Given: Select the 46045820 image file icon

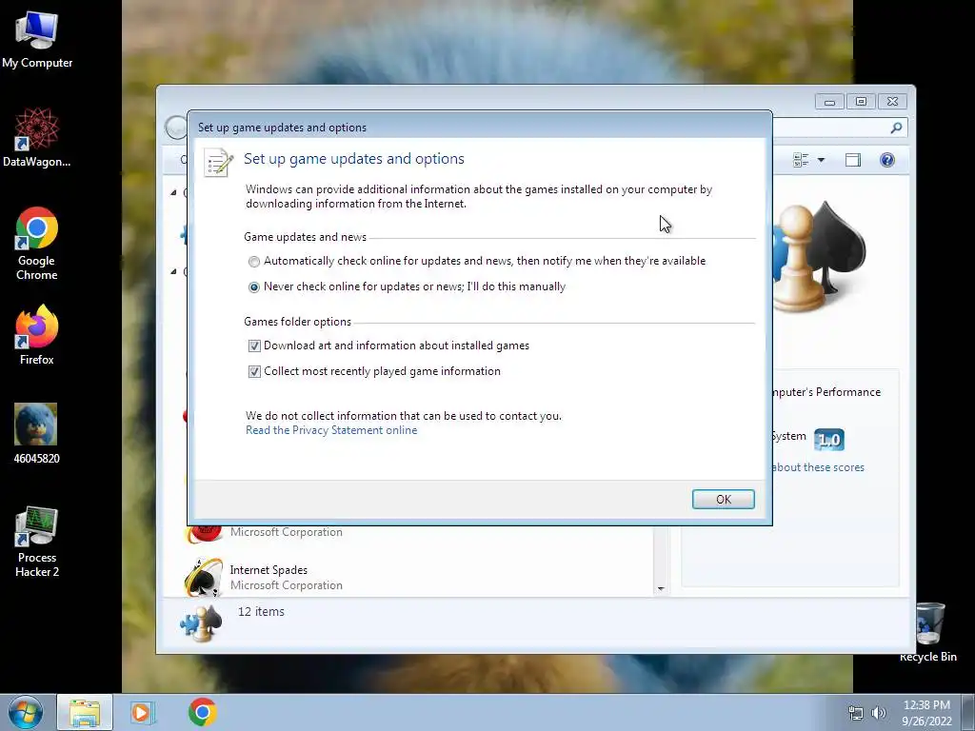Looking at the screenshot, I should [x=36, y=433].
